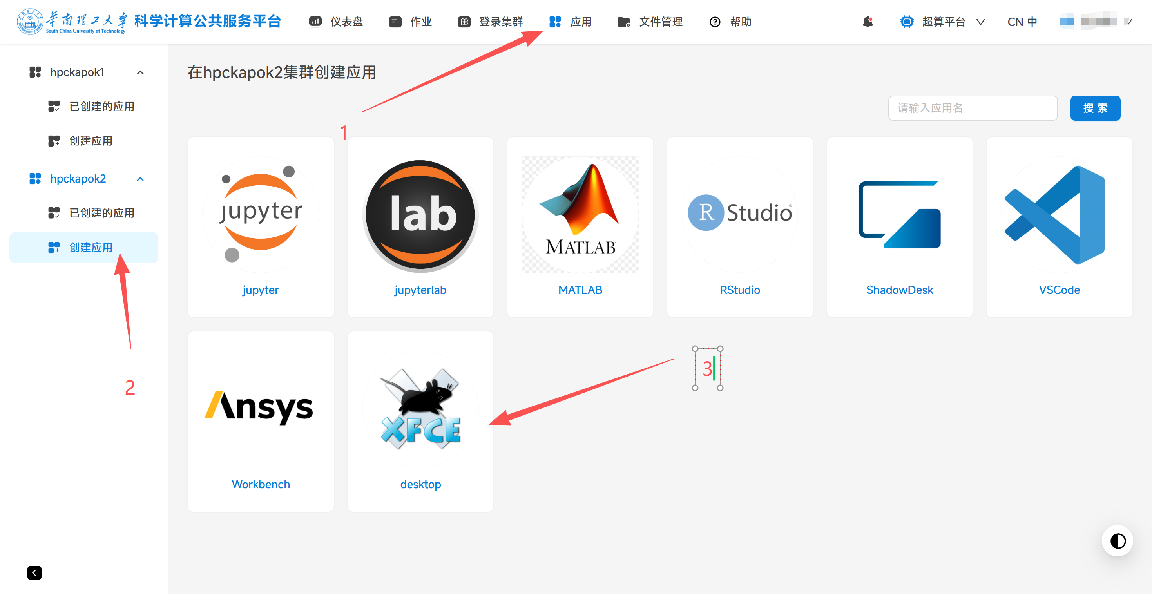The height and width of the screenshot is (594, 1152).
Task: Collapse the sidebar with the arrow button
Action: coord(34,573)
